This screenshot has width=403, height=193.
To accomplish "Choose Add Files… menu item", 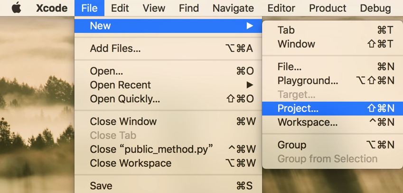I will point(169,48).
